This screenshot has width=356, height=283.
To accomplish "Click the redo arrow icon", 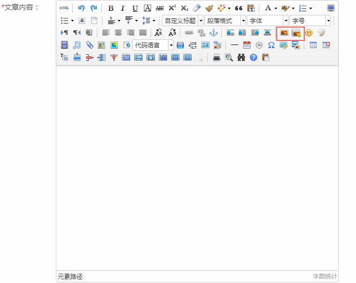I will tap(94, 8).
